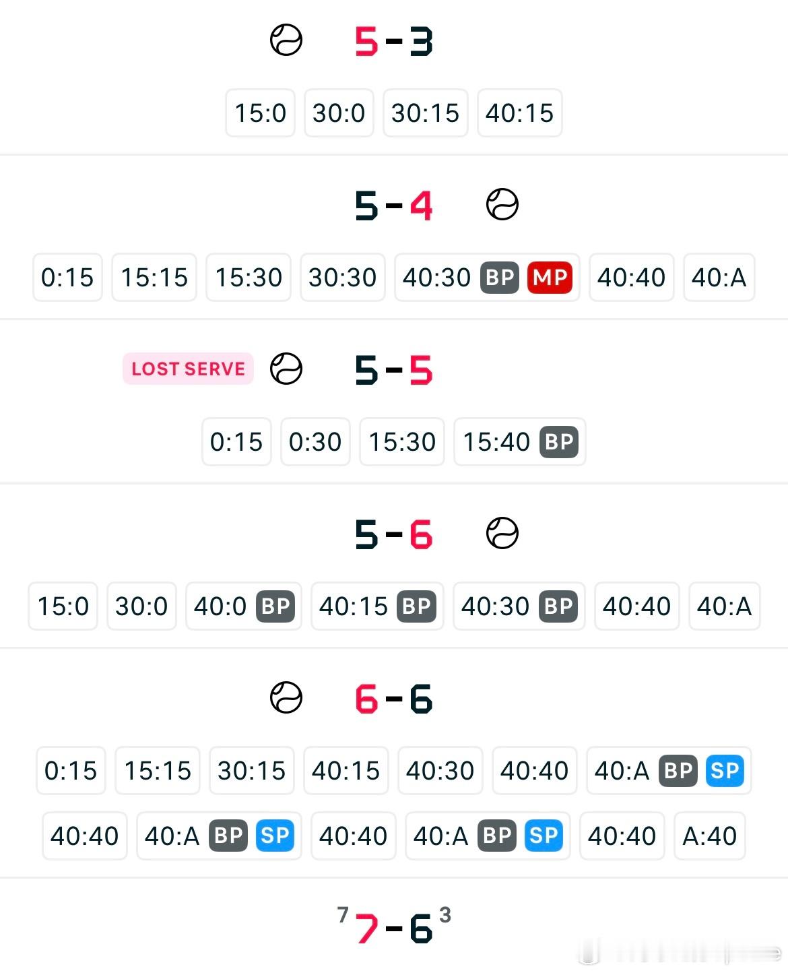Click the 0:30 point chip

click(x=315, y=442)
